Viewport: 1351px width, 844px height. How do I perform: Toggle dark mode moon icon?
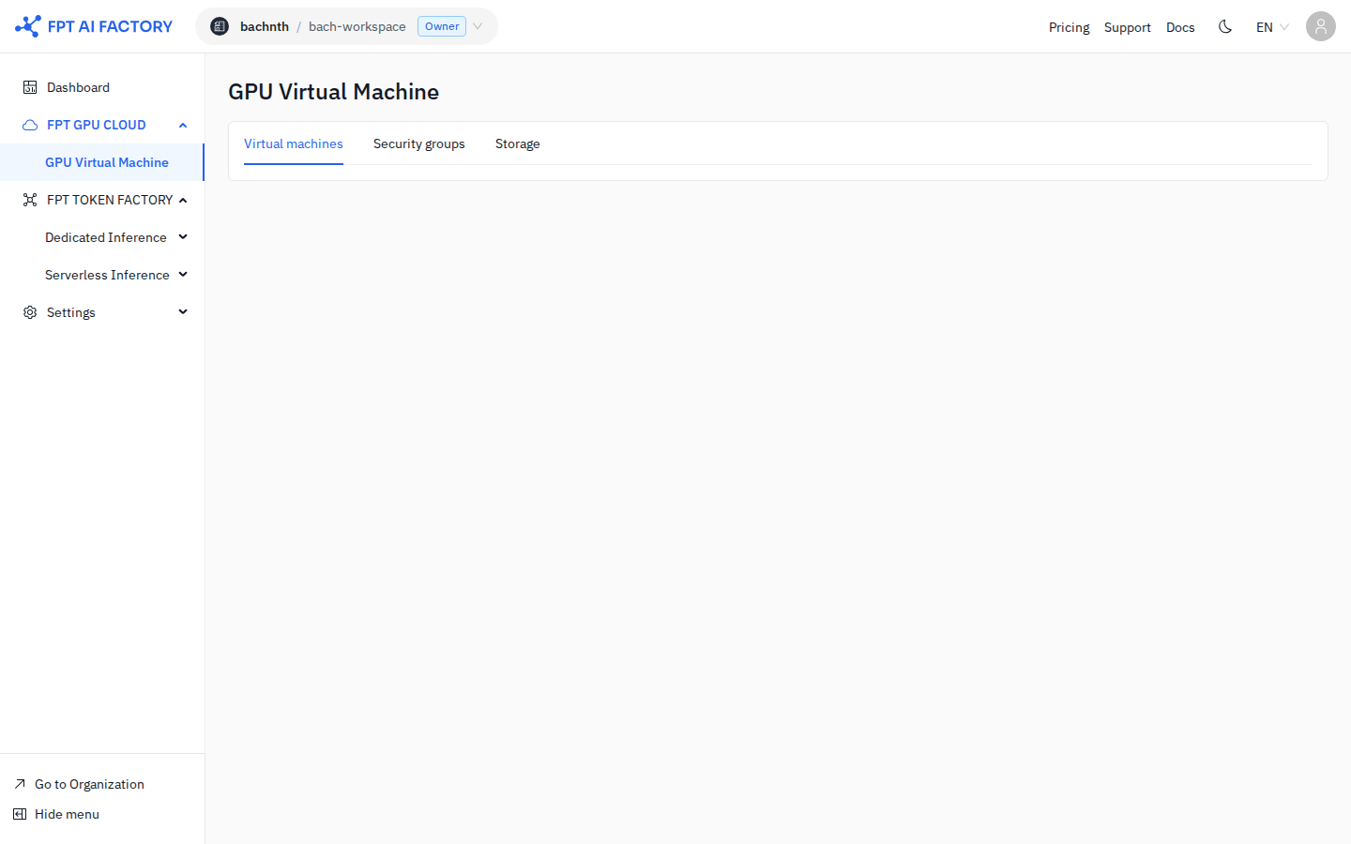point(1225,26)
